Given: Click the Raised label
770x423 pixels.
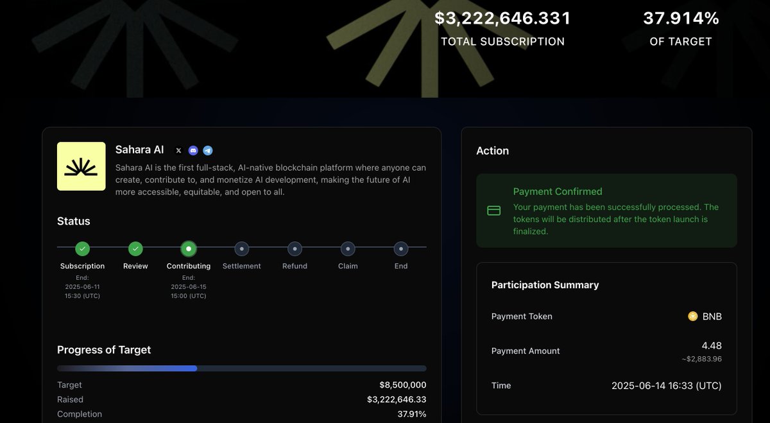Looking at the screenshot, I should point(69,399).
